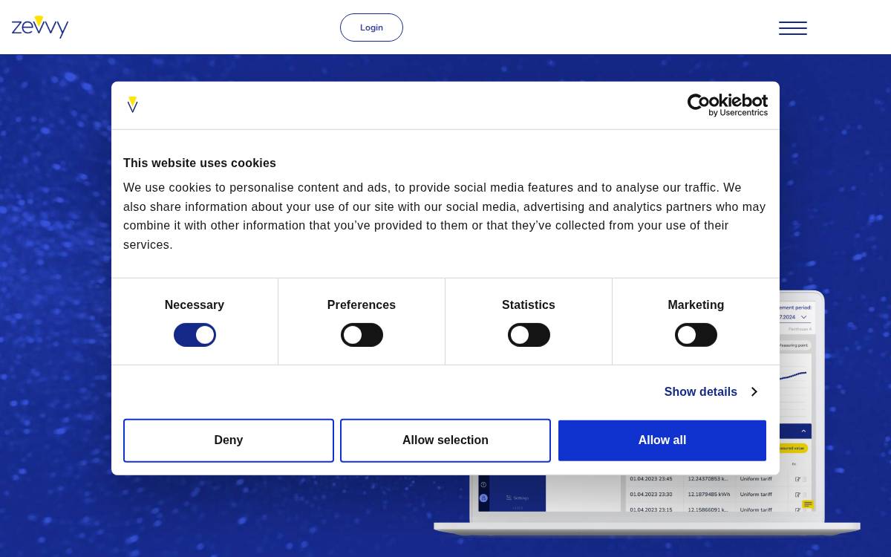Accept cookies with Allow all
This screenshot has width=891, height=557.
(662, 440)
